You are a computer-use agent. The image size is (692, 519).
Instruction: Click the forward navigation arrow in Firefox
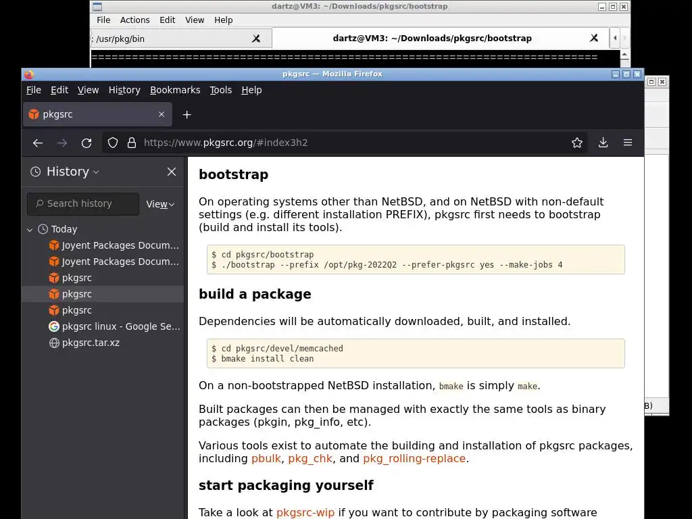click(62, 143)
